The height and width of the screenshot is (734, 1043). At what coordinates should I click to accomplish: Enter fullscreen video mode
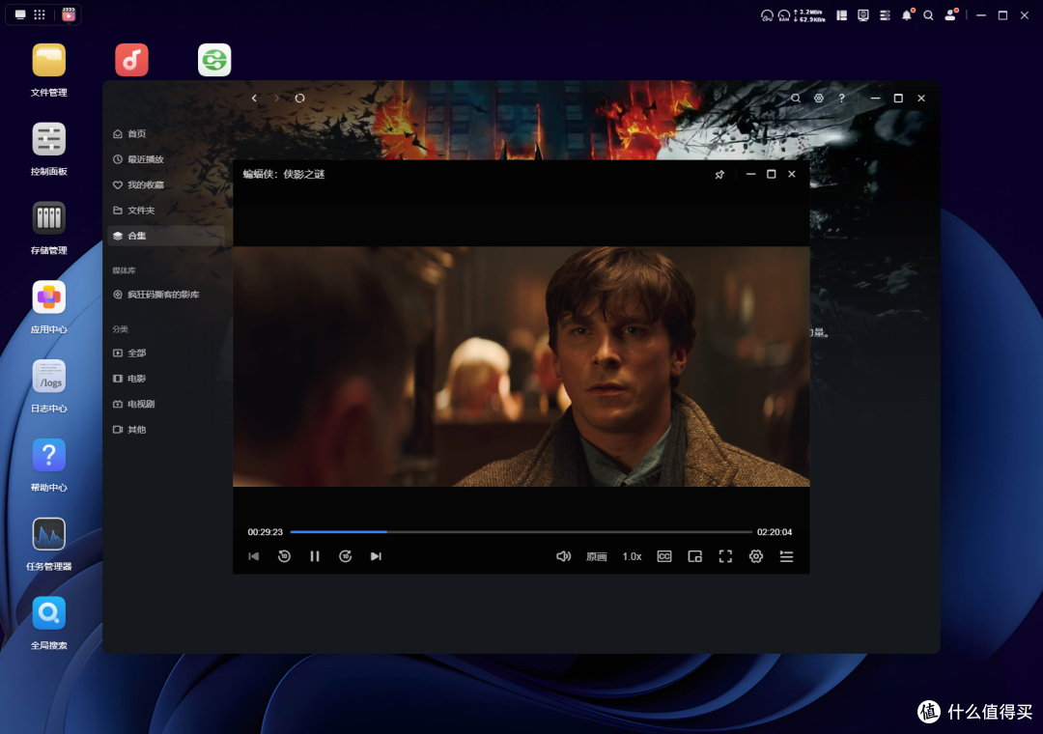tap(725, 556)
